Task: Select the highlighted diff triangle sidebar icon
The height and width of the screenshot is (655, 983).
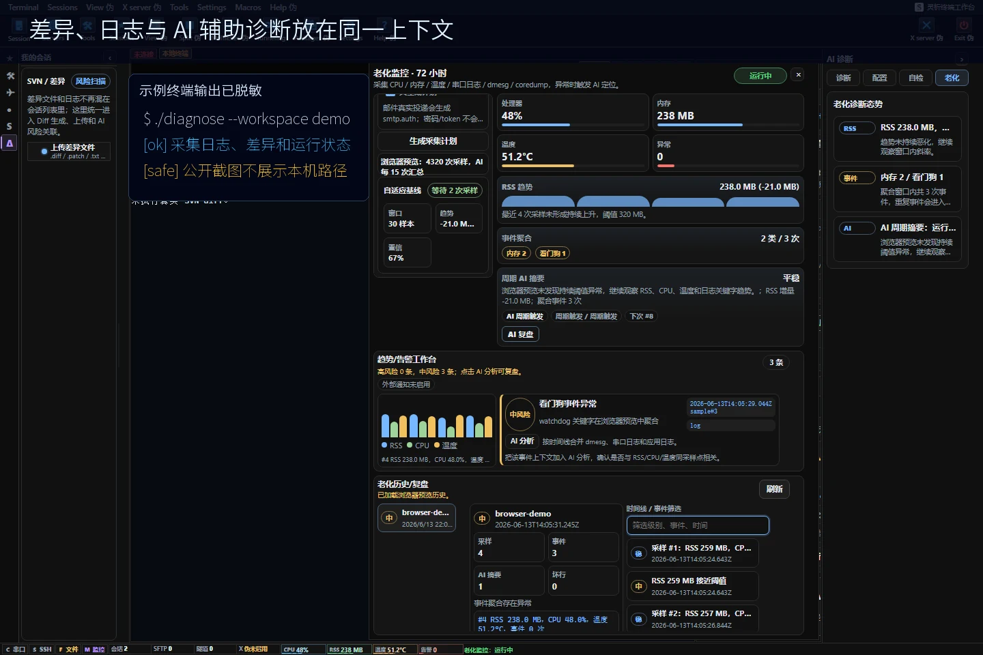Action: pos(10,143)
